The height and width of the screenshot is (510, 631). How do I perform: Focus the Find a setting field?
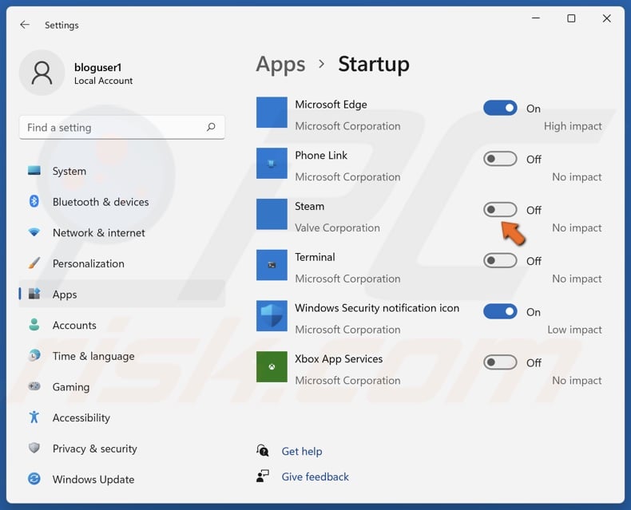click(122, 128)
